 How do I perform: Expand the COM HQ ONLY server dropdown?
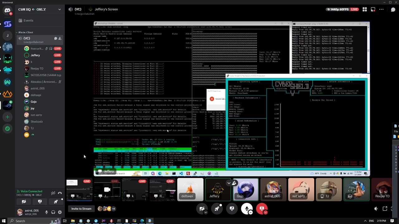click(60, 9)
